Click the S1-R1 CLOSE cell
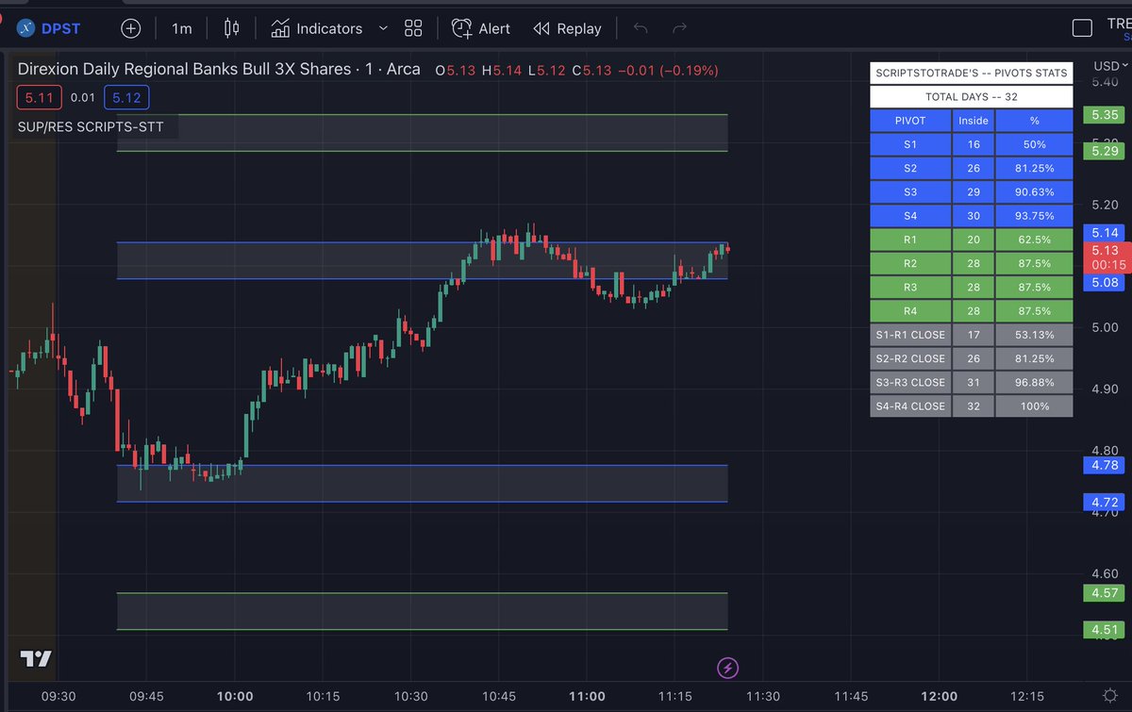 click(910, 335)
